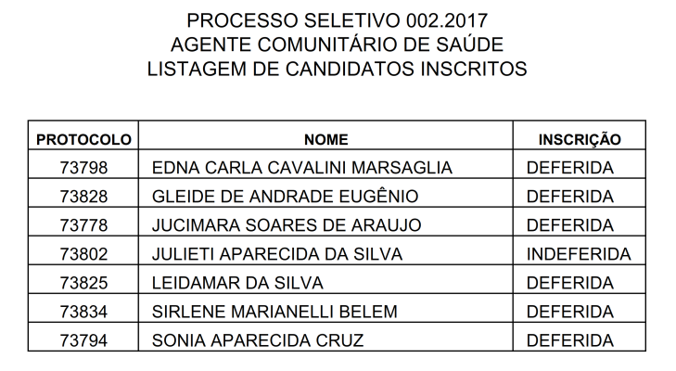The height and width of the screenshot is (371, 676).
Task: Select protocol number 73828
Action: 83,197
